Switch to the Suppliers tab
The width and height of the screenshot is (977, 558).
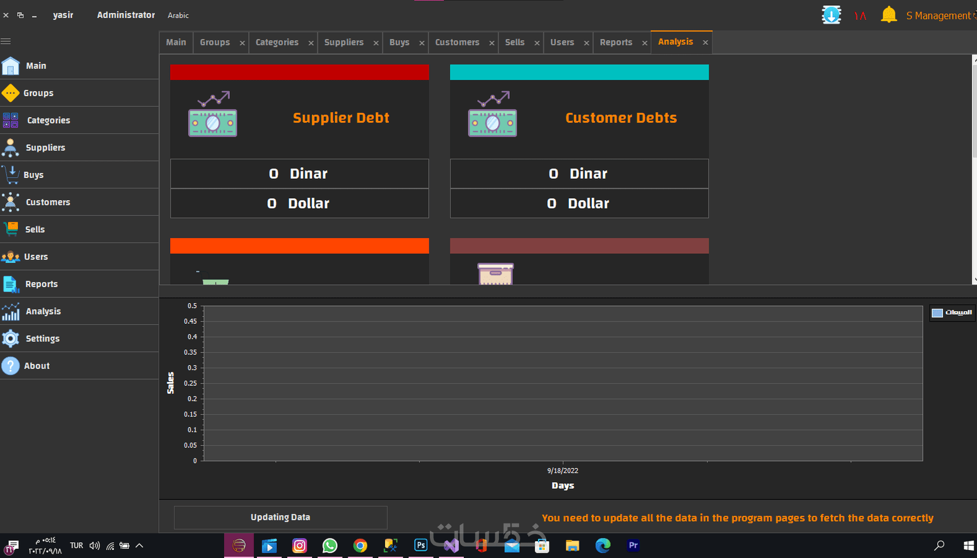tap(344, 42)
